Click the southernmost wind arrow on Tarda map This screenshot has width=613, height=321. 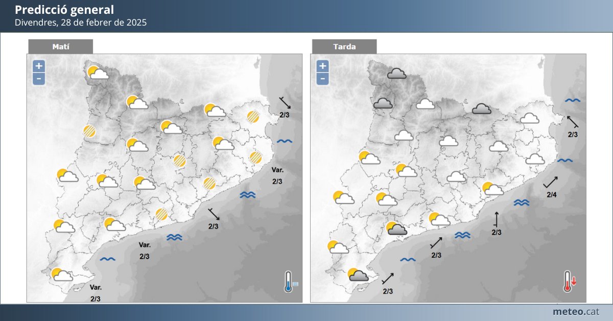388,279
